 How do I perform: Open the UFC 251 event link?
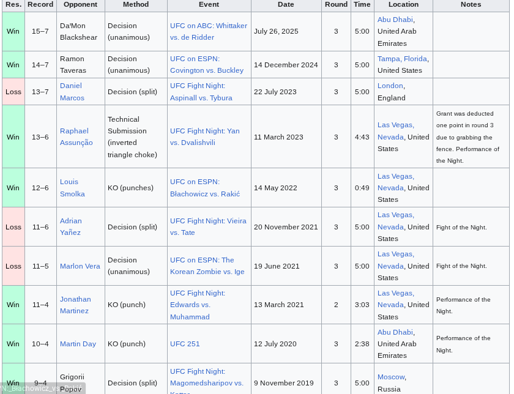pos(185,344)
